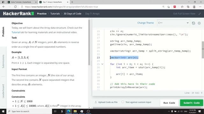Screen dimensions: 204x114
Task: Click the Day 7: Arrays breadcrumb text
Action: coord(92,14)
